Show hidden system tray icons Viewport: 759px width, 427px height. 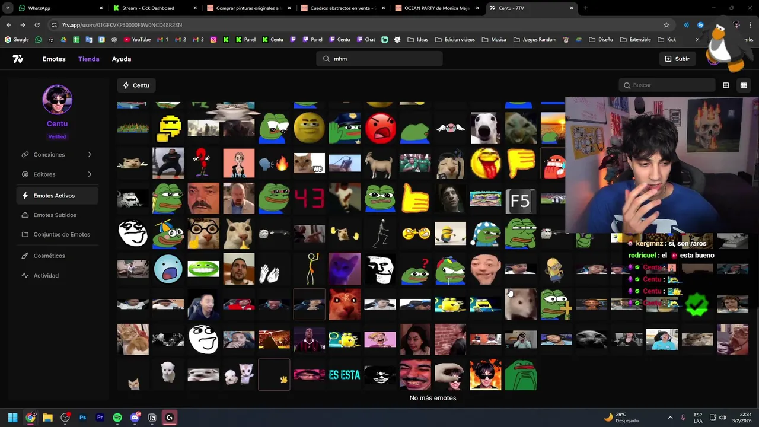pos(670,418)
